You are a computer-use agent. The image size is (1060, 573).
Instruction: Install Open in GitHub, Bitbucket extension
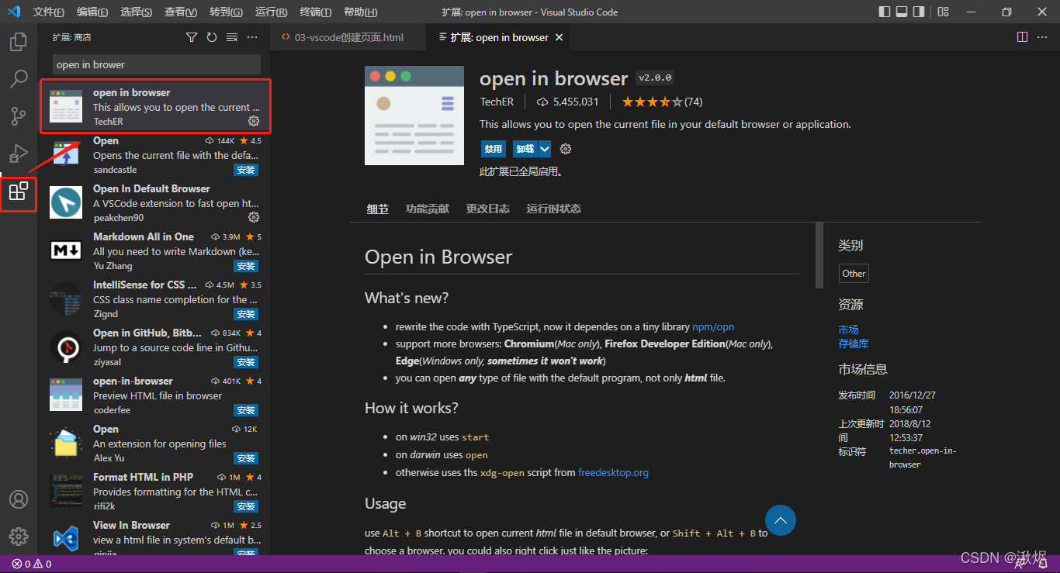(x=246, y=362)
